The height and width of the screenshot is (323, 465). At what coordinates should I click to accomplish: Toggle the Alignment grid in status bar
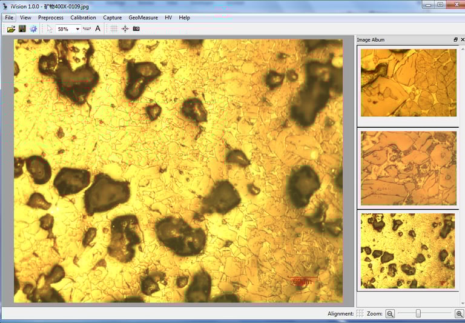(360, 313)
